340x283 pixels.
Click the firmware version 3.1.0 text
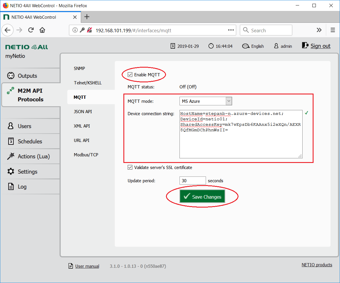(138, 266)
